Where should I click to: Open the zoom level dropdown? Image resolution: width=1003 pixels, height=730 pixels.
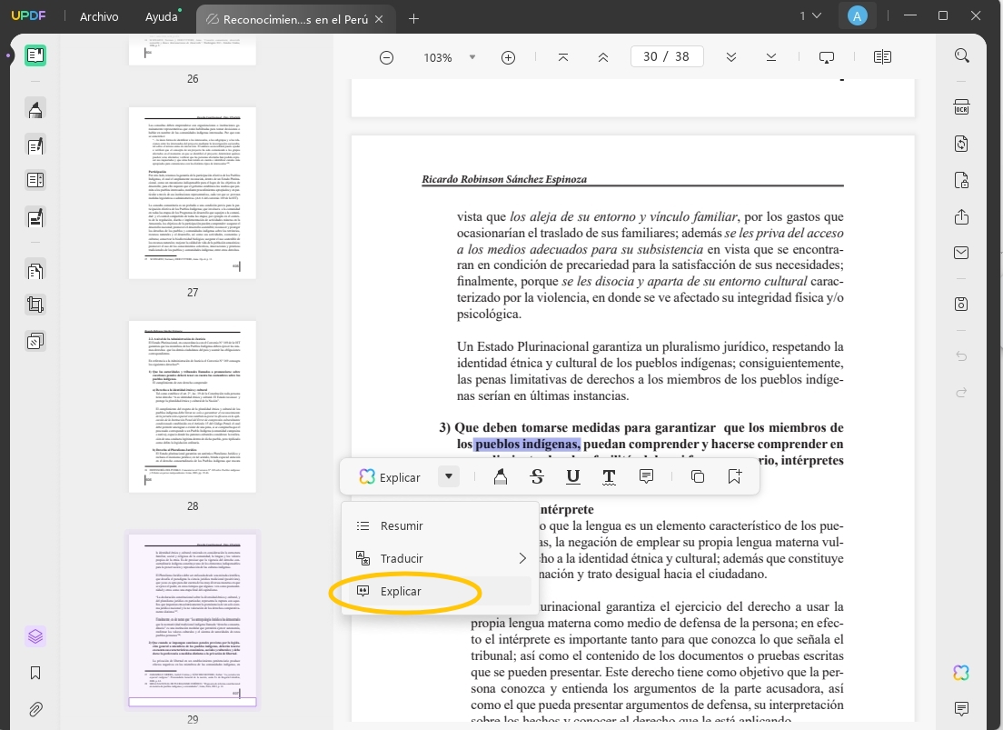click(x=472, y=57)
